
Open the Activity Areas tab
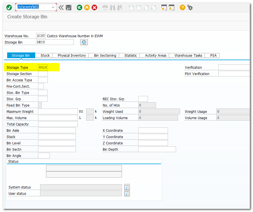(x=156, y=56)
